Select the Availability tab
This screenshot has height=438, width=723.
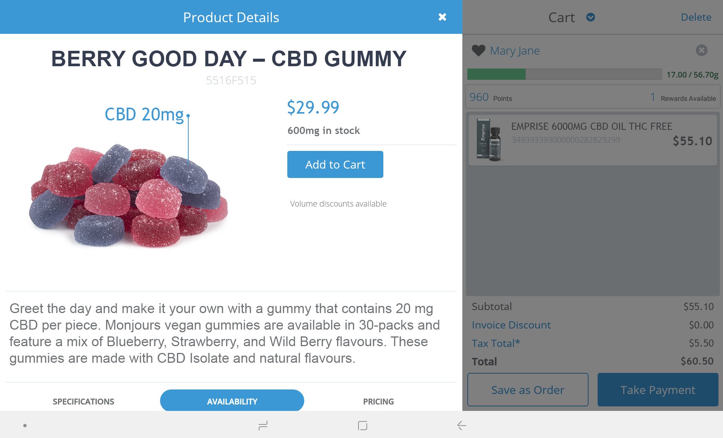click(232, 401)
